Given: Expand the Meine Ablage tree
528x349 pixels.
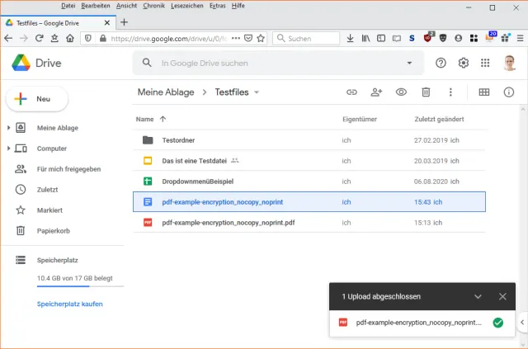Looking at the screenshot, I should click(9, 128).
